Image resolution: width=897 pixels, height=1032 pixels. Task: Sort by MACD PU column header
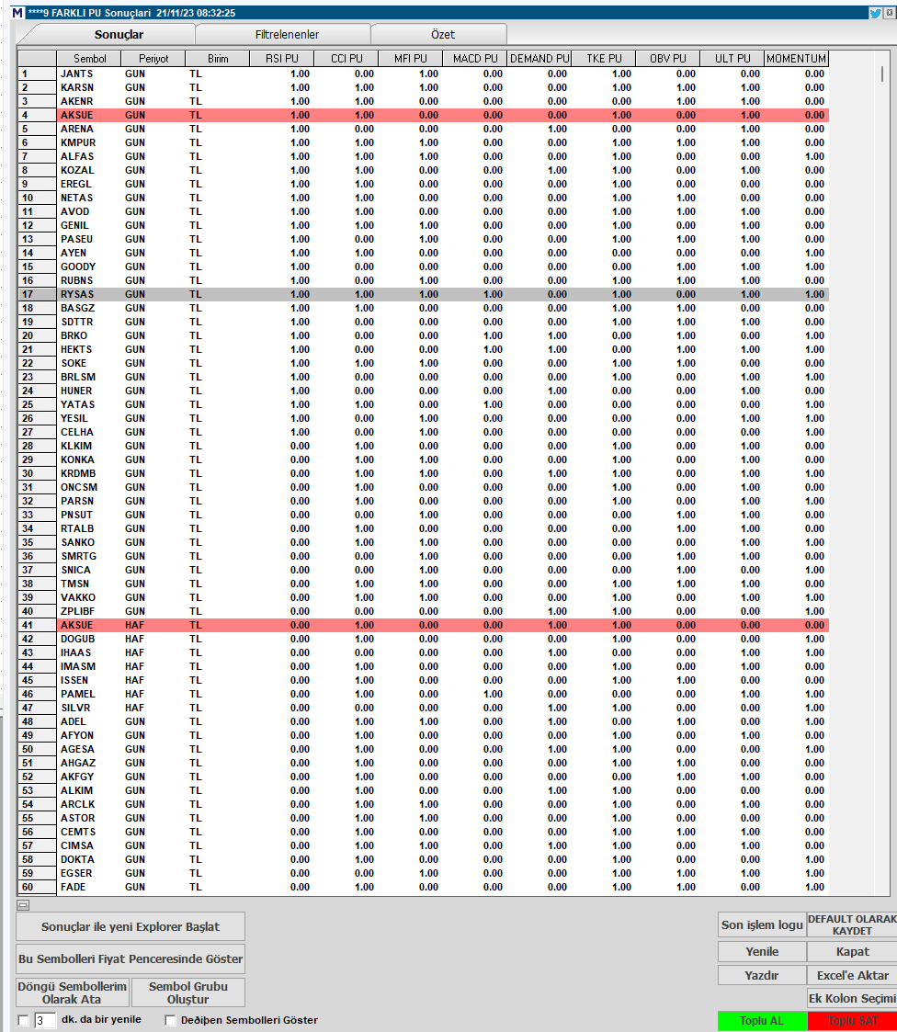[475, 59]
